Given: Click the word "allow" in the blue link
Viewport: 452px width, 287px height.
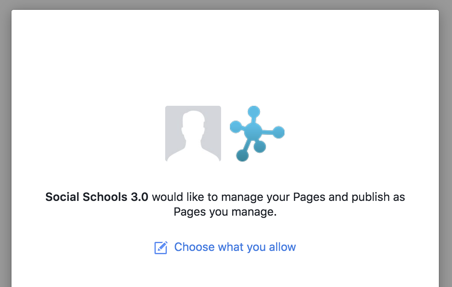Looking at the screenshot, I should tap(282, 247).
